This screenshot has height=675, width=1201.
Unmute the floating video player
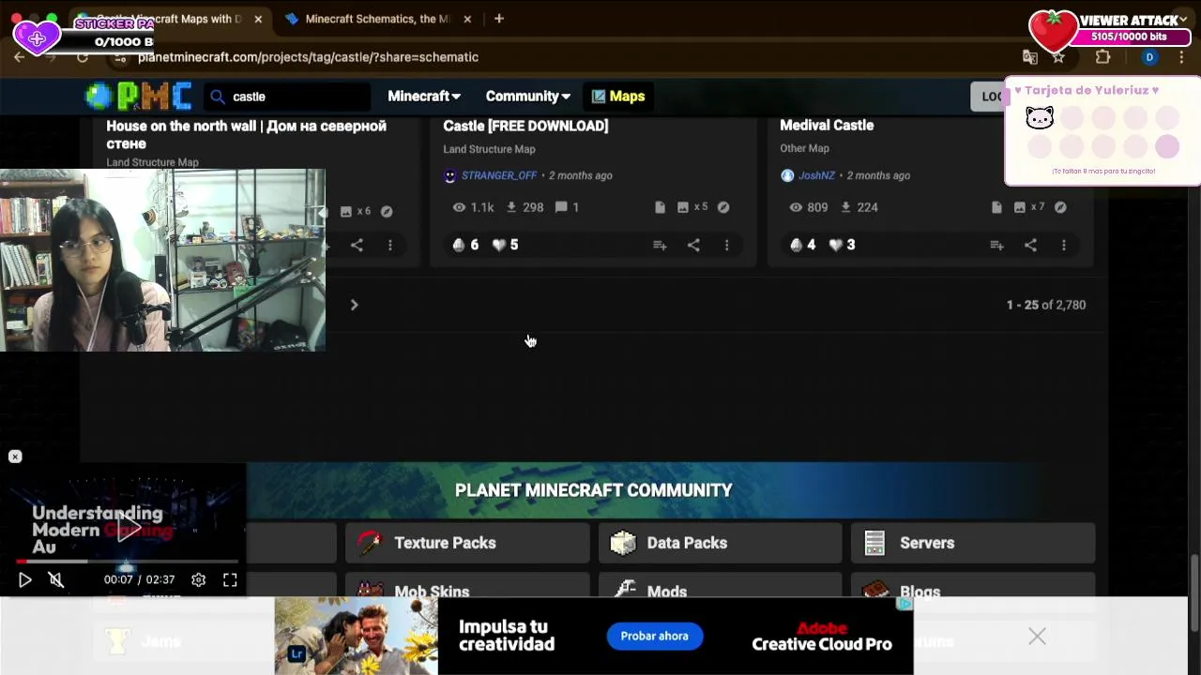(56, 580)
